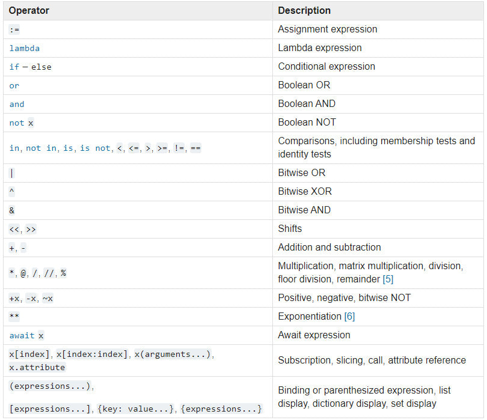Click the := assignment operator code
This screenshot has width=487, height=420.
point(14,29)
